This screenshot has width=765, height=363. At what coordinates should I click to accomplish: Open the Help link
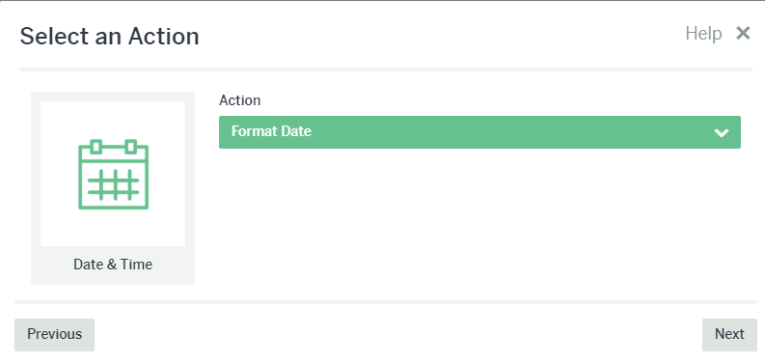click(703, 34)
